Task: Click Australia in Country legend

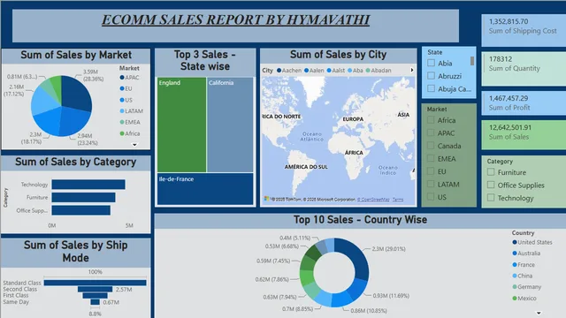Action: pos(526,254)
